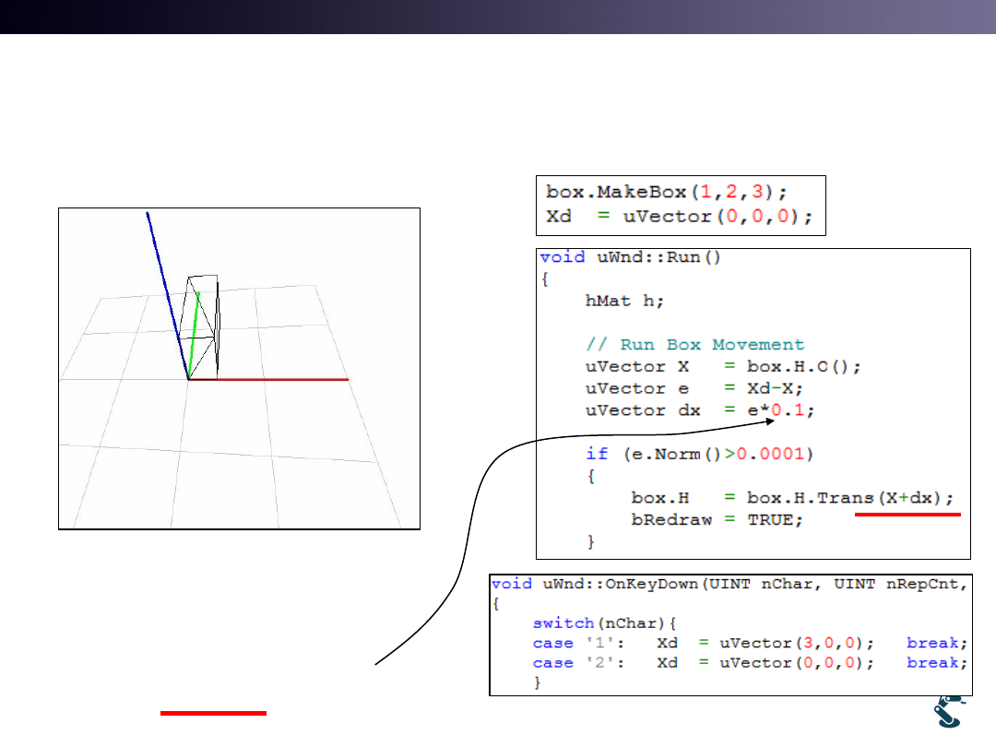
Task: Click the void uWnd::Run() function header
Action: (630, 257)
